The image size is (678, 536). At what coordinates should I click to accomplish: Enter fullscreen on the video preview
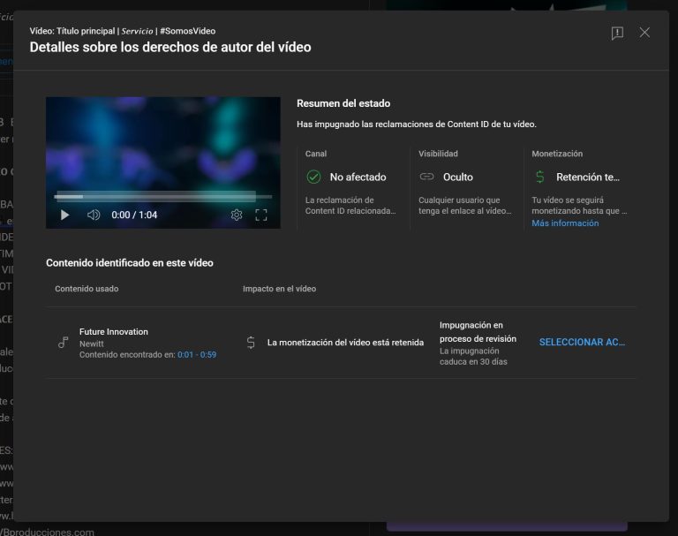point(261,215)
